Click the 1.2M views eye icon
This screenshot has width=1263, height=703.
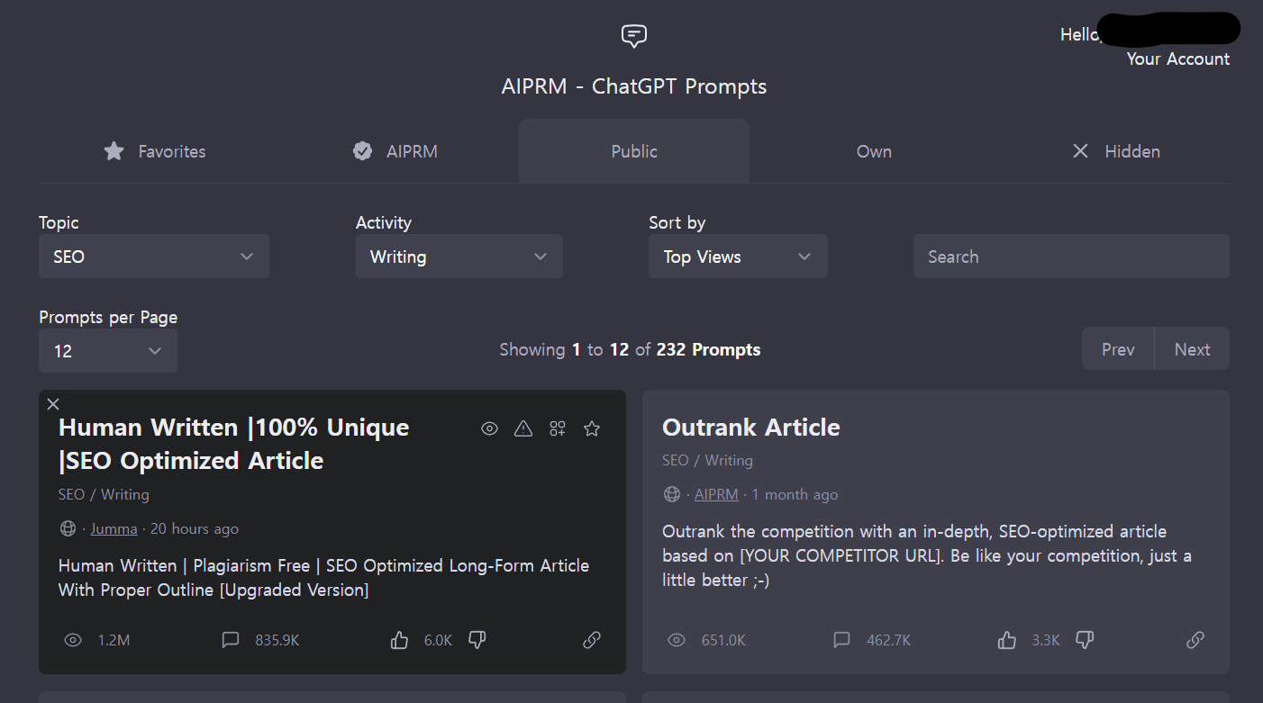click(73, 640)
